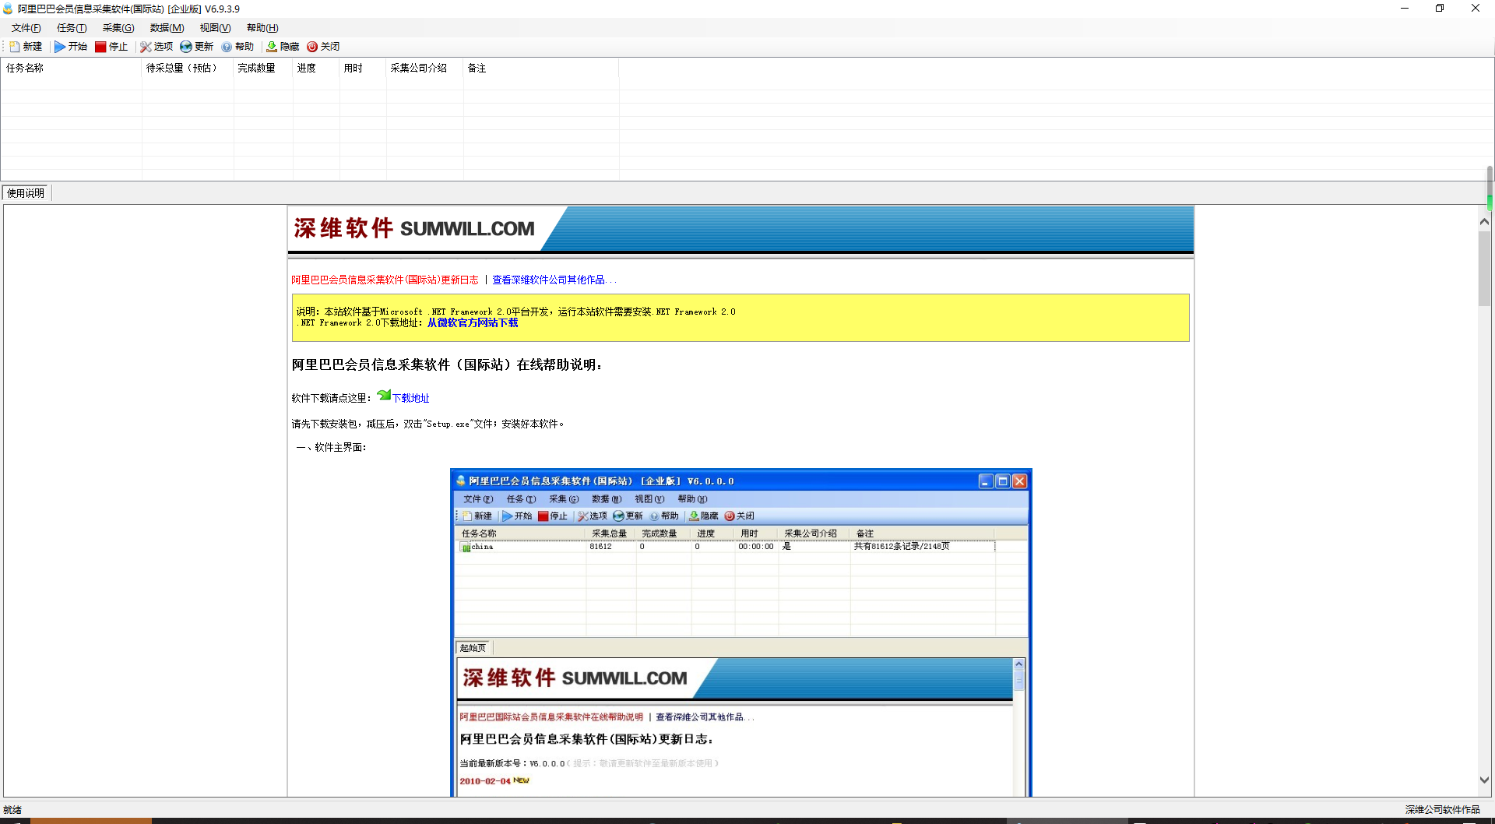Click the 更新 update toolbar icon
Screen dimensions: 1495x824
pyautogui.click(x=196, y=47)
